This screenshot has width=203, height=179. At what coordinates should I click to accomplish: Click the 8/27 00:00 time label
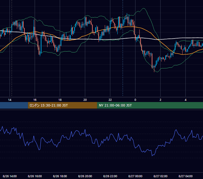[135, 176]
